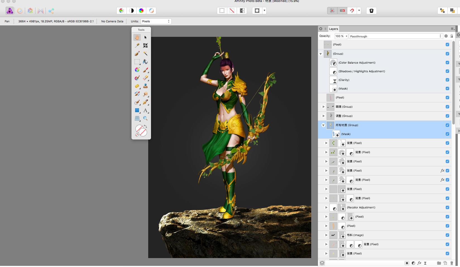Open the Passthrough blend mode dropdown

[396, 36]
